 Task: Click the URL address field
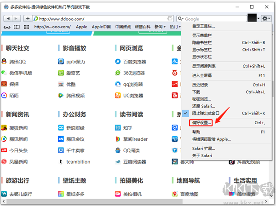click(103, 19)
